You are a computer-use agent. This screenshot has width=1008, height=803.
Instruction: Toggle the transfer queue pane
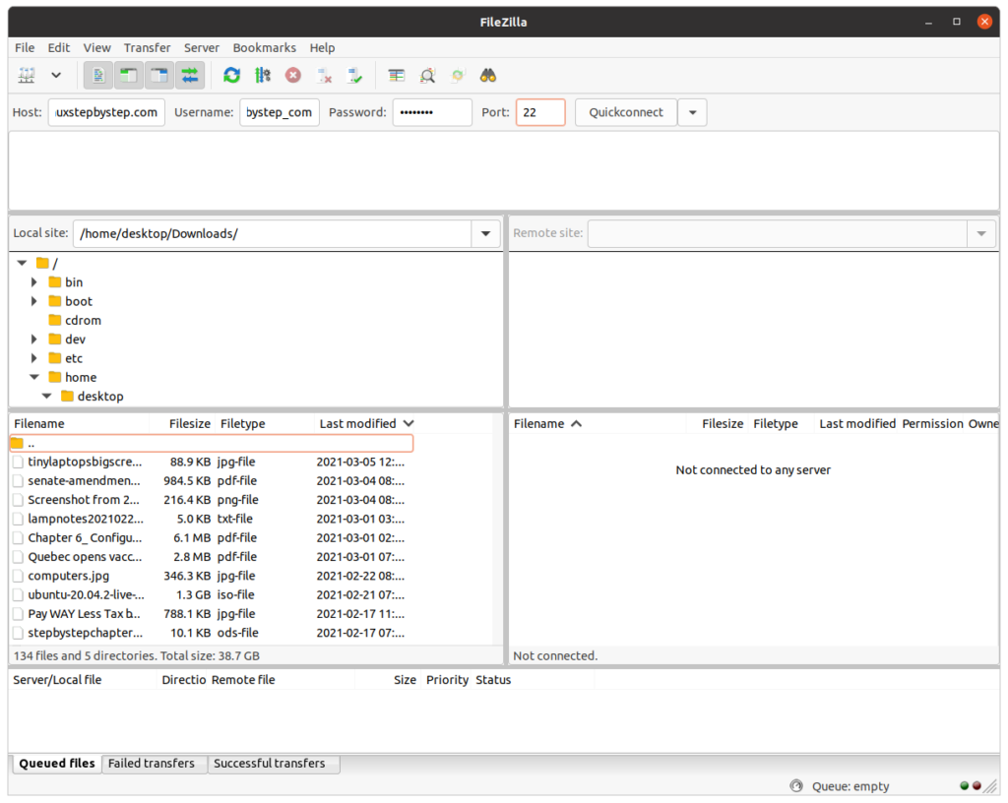click(x=190, y=75)
